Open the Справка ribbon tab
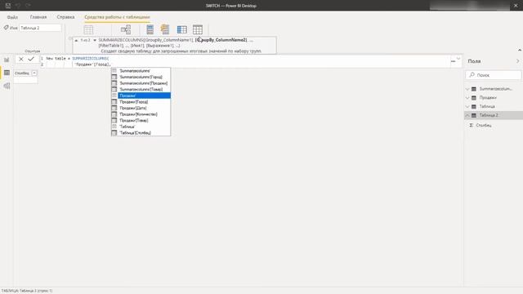Viewport: 523px width, 294px height. pos(65,17)
